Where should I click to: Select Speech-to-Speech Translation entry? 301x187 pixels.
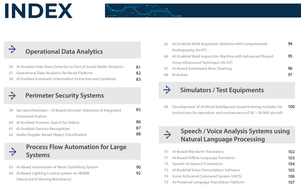coord(197,164)
